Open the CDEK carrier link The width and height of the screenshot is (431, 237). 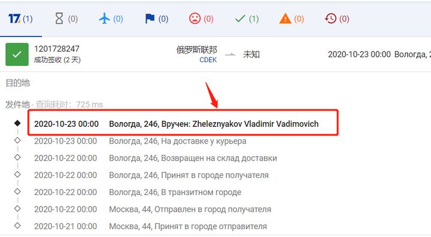tap(208, 60)
